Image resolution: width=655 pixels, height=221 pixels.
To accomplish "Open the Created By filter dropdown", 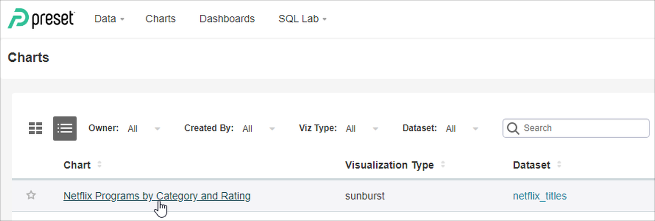I will coord(258,128).
